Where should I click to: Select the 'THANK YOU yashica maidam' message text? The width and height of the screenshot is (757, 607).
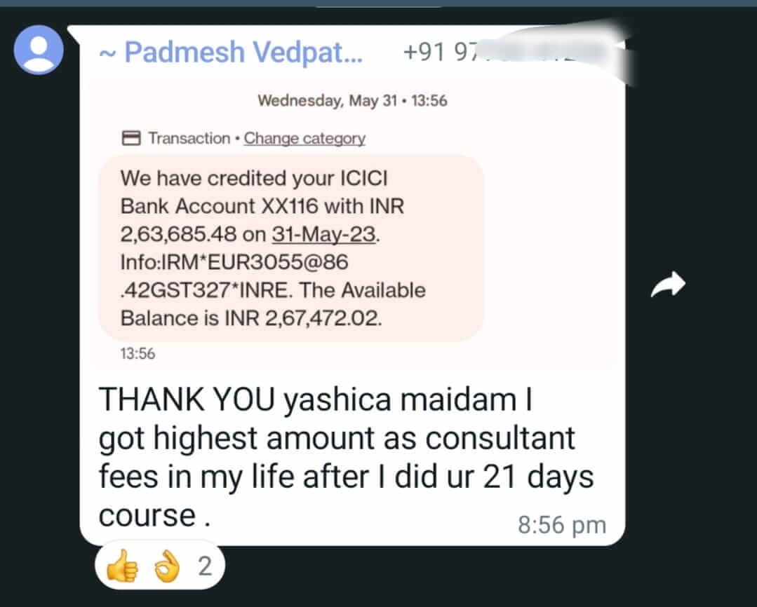pyautogui.click(x=346, y=456)
